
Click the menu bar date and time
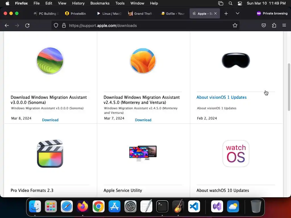pos(266,3)
